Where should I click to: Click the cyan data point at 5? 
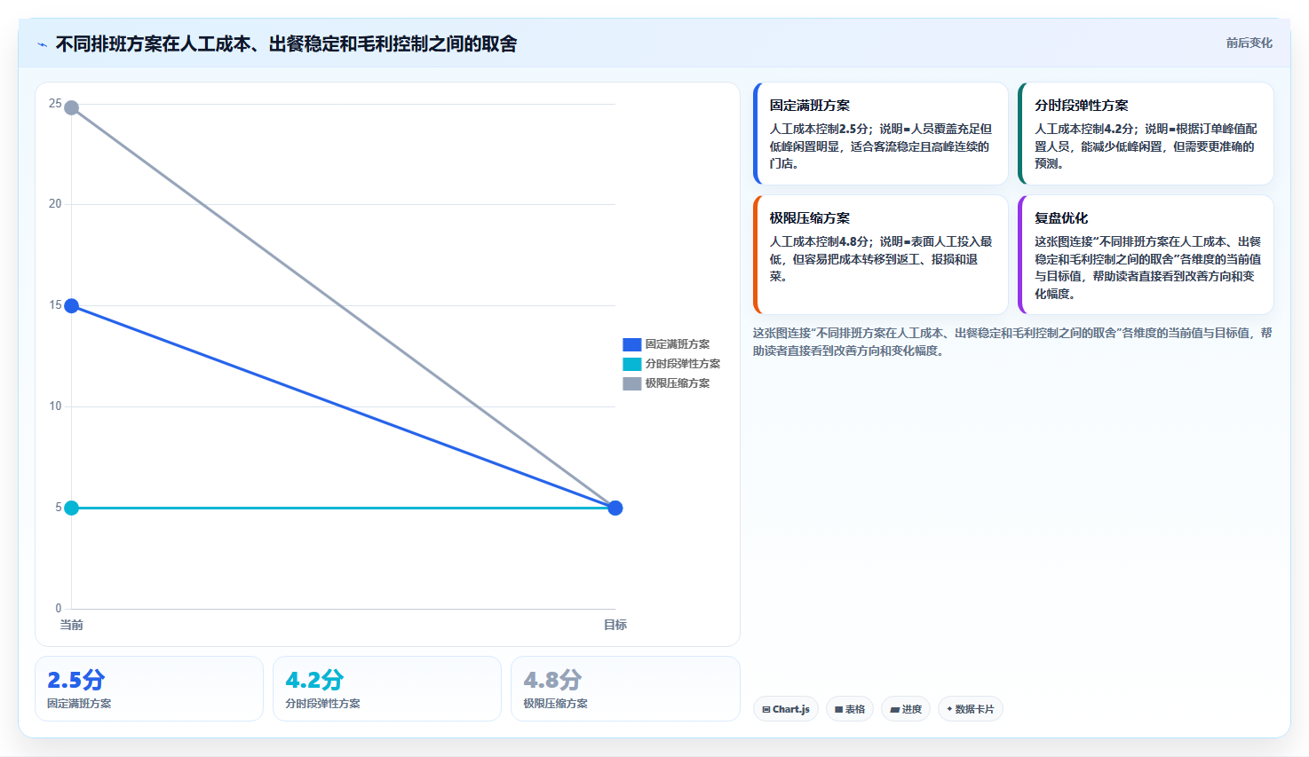[72, 508]
